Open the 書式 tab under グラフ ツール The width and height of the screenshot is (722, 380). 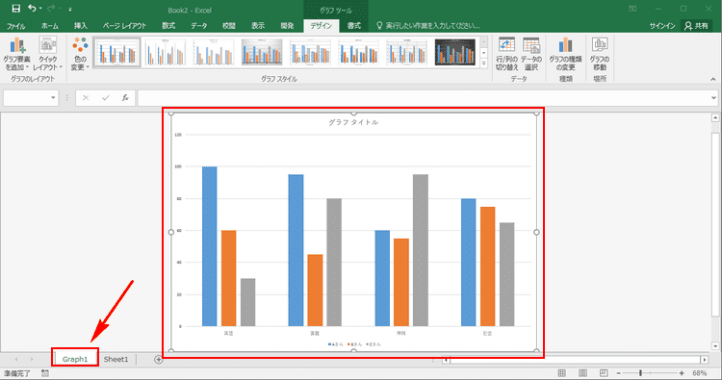click(353, 26)
